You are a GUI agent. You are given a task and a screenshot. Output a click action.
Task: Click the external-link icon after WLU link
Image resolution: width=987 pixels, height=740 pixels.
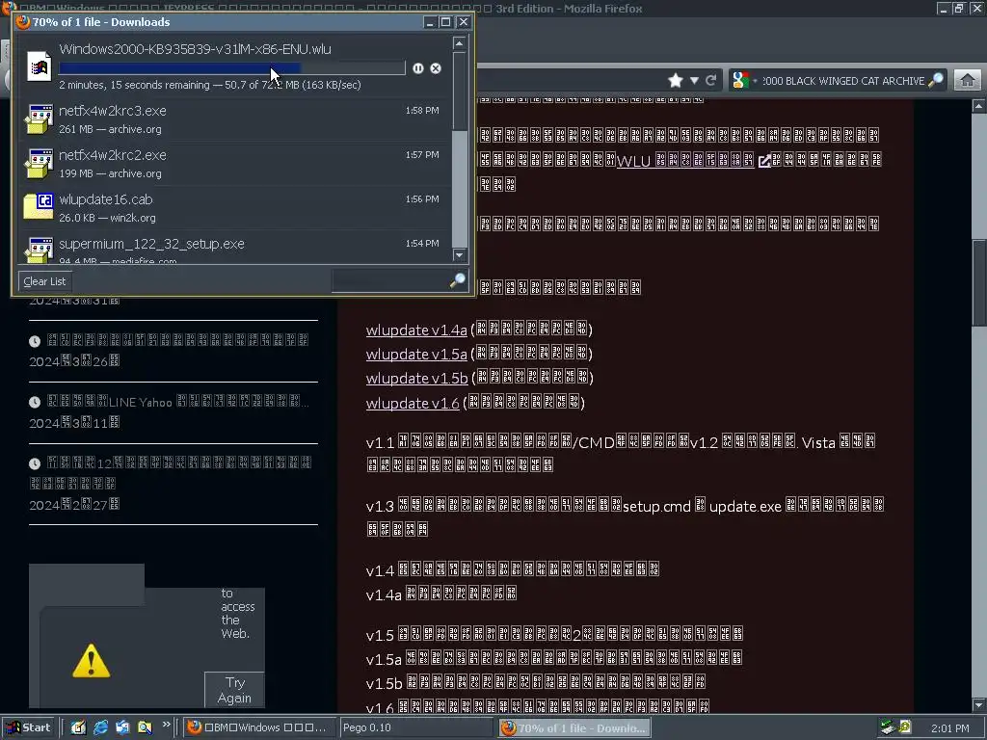764,161
